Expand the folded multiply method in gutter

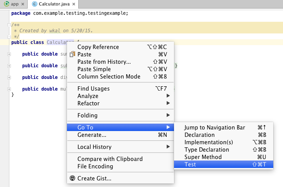click(x=9, y=89)
